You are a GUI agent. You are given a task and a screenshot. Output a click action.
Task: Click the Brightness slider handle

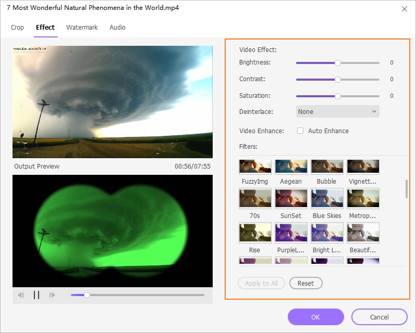click(338, 63)
